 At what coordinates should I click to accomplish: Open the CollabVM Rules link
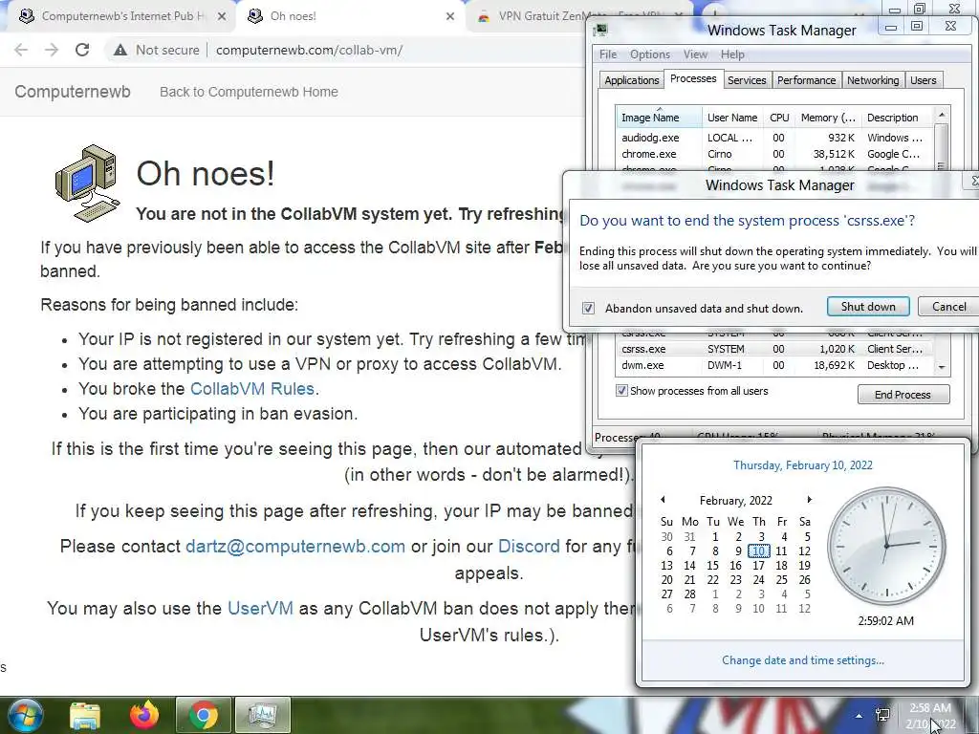[x=251, y=389]
